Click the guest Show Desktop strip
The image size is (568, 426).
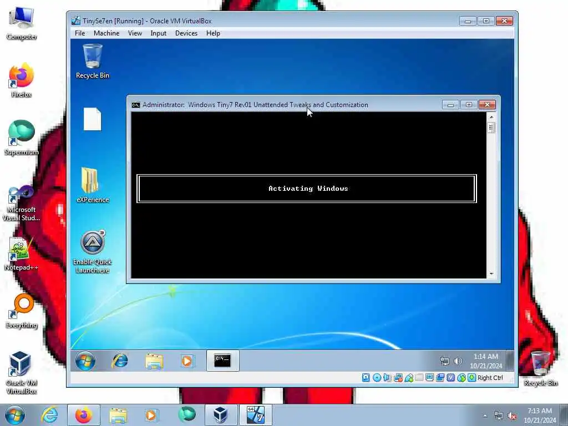coord(510,361)
